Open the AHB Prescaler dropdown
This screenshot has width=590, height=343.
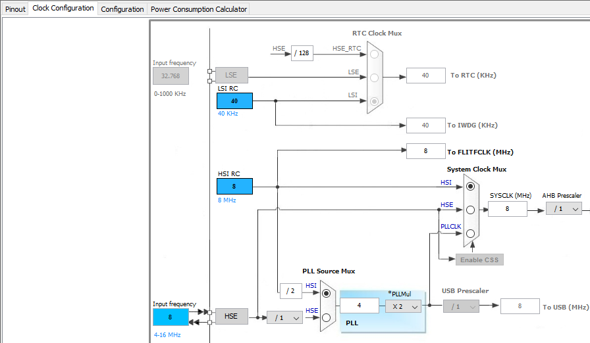point(564,209)
